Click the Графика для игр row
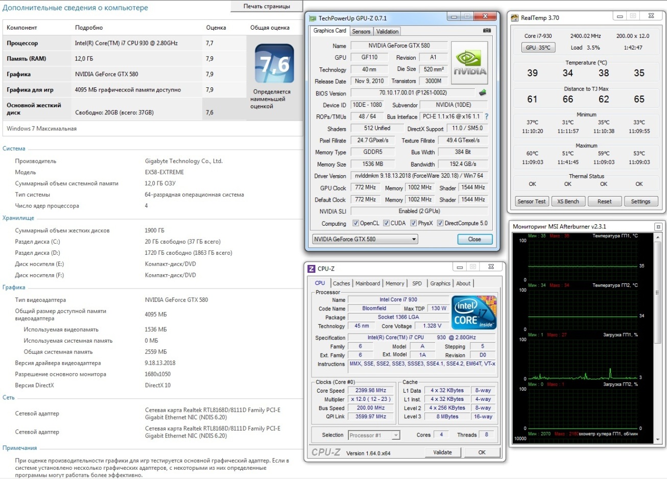Screen dimensions: 667x479 (x=124, y=89)
